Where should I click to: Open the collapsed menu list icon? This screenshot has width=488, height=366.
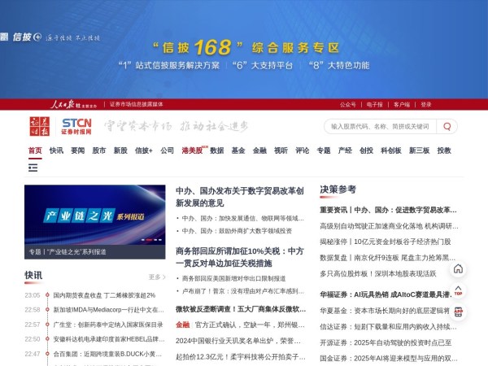33,168
